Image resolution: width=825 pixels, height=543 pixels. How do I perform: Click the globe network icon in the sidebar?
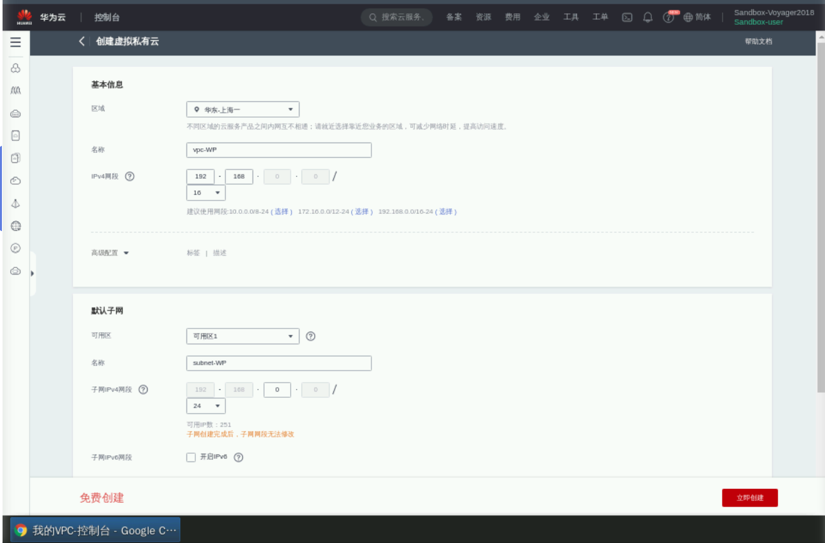pos(16,226)
